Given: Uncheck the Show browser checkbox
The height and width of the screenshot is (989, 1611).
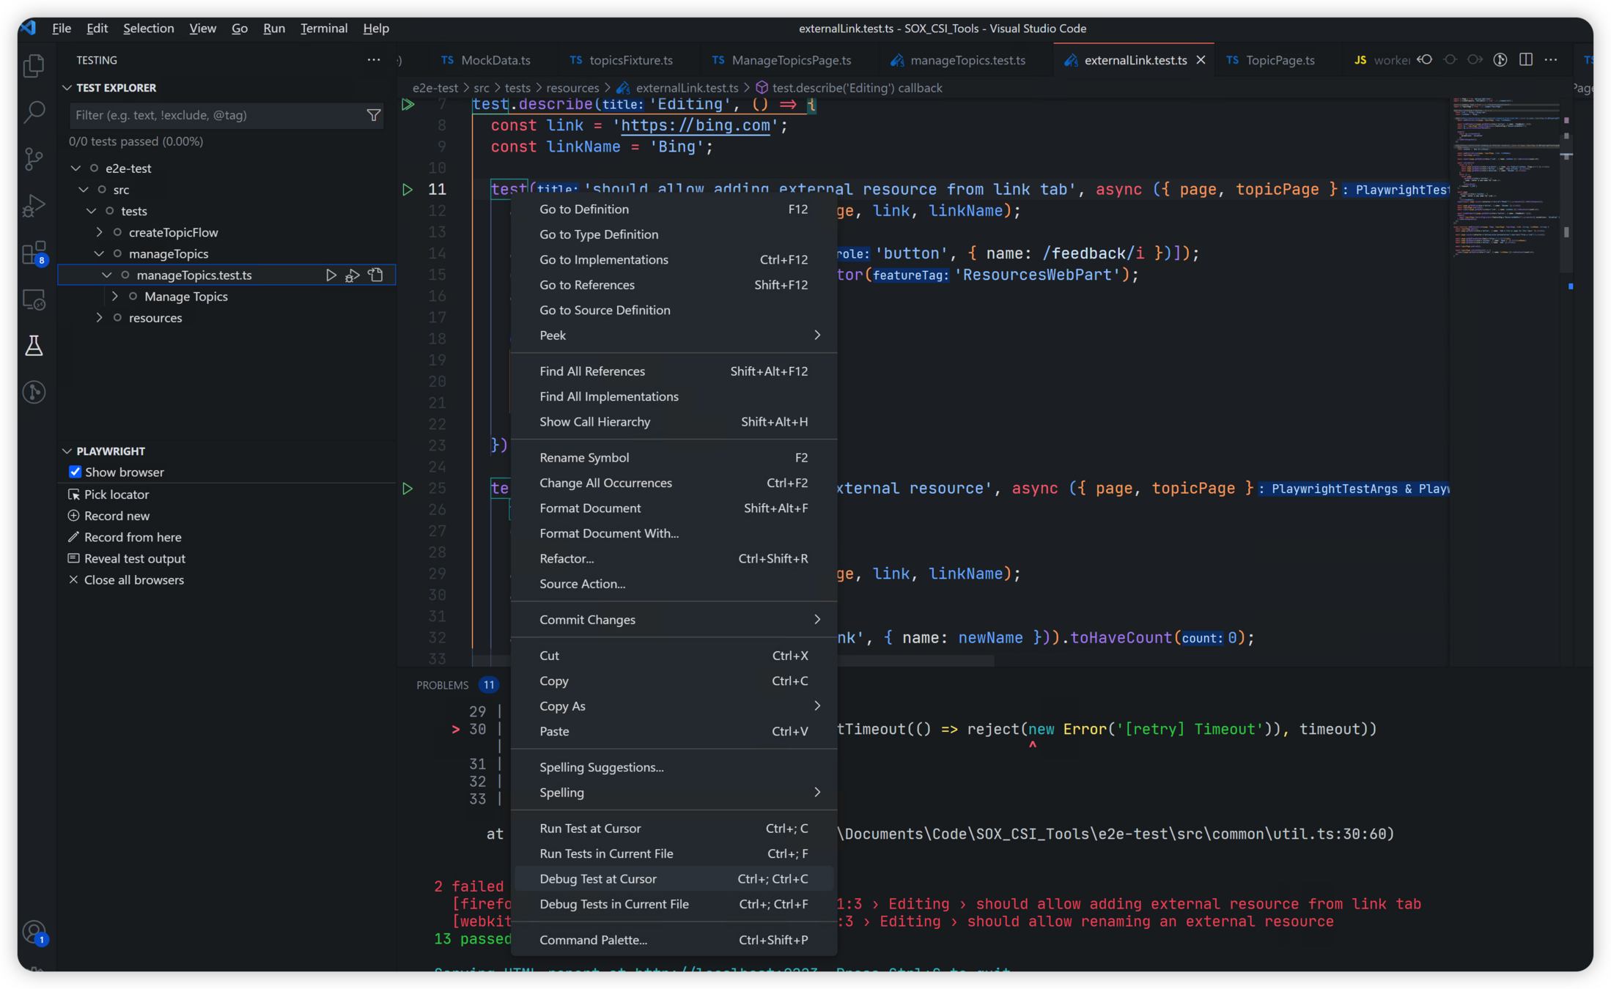Looking at the screenshot, I should [x=75, y=472].
